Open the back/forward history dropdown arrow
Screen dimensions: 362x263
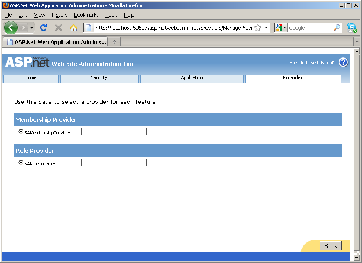click(32, 28)
